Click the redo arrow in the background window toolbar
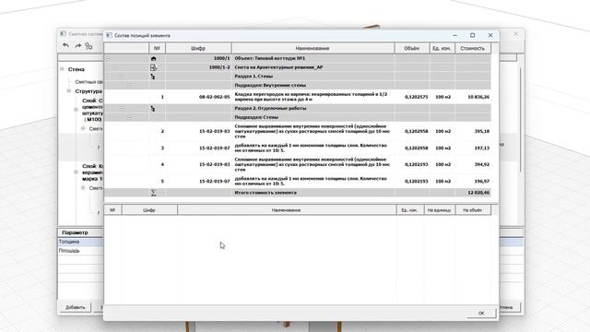This screenshot has width=590, height=332. 77,45
